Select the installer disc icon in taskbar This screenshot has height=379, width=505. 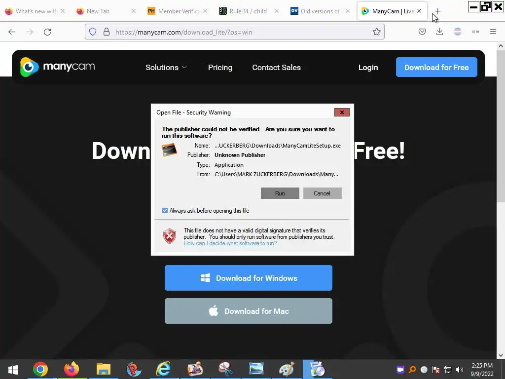click(317, 369)
